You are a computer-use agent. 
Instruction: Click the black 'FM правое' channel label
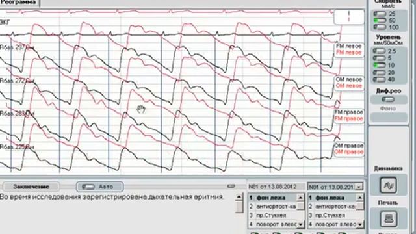[x=348, y=112]
